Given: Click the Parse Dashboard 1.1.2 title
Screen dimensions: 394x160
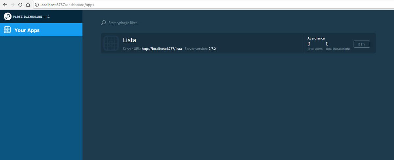Looking at the screenshot, I should 32,16.
